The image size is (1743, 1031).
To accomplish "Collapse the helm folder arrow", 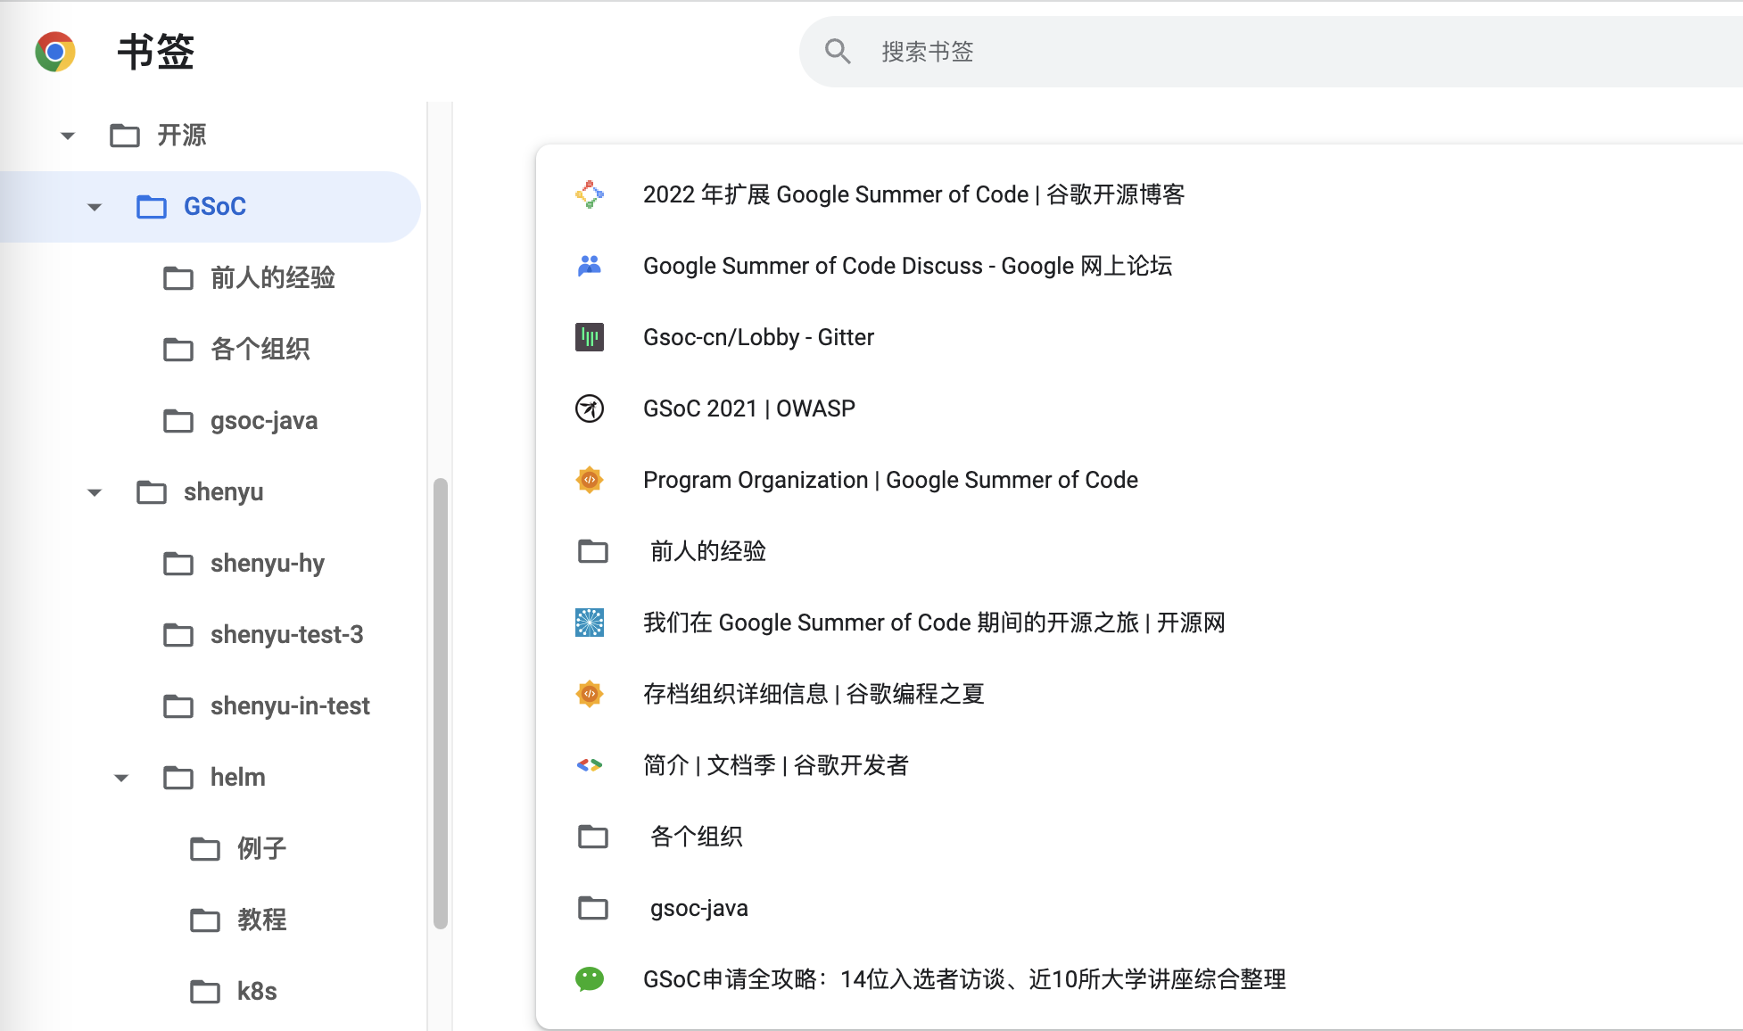I will 121,778.
